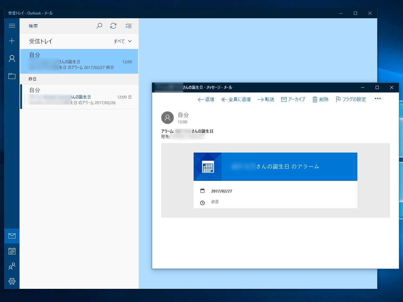Open the すべて filter dropdown
This screenshot has height=302, width=403.
[122, 41]
